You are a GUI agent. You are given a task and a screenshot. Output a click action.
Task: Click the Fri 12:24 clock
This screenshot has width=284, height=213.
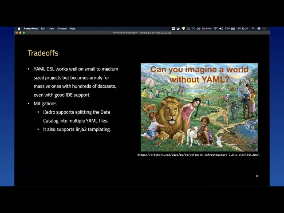(243, 28)
